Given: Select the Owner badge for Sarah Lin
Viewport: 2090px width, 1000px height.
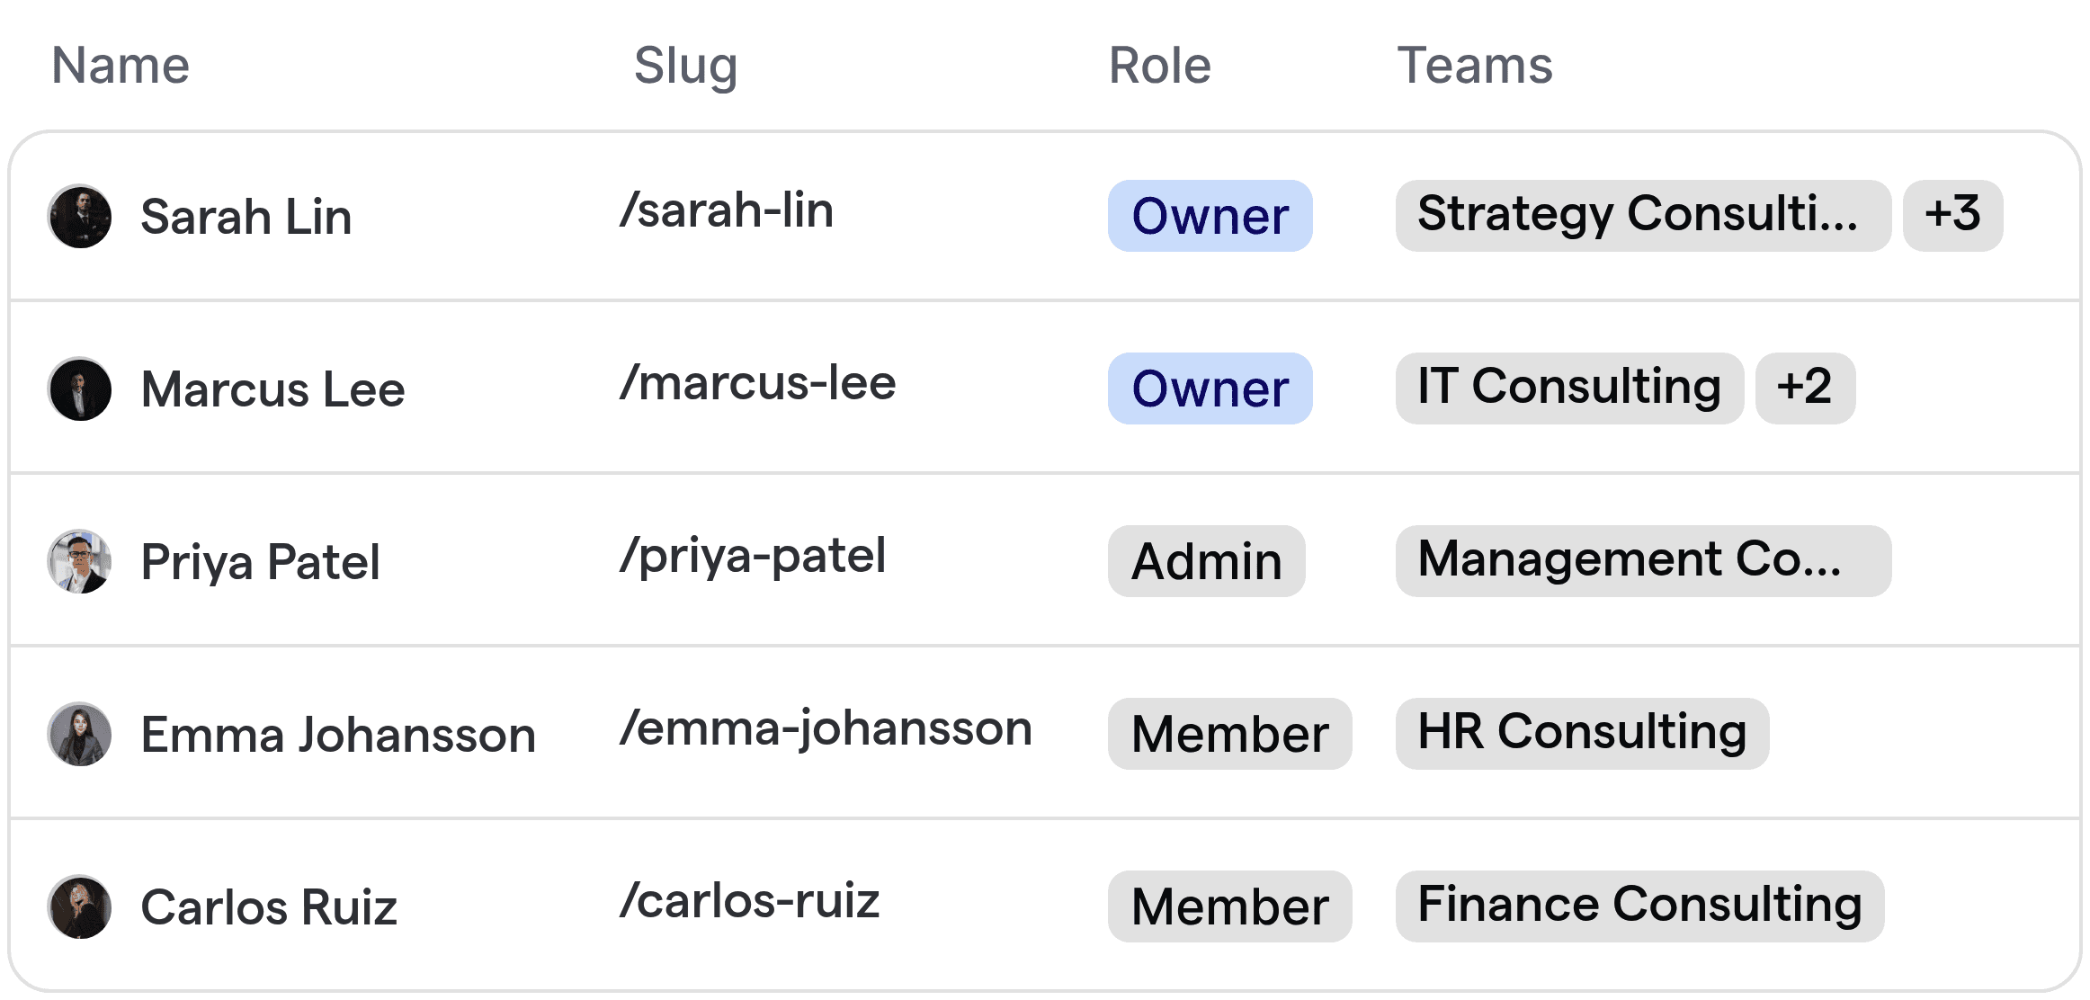Looking at the screenshot, I should point(1209,216).
